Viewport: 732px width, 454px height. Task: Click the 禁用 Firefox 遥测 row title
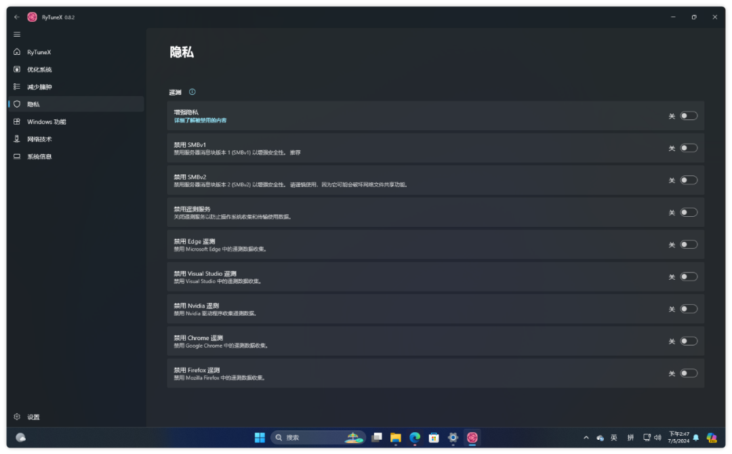(x=197, y=370)
